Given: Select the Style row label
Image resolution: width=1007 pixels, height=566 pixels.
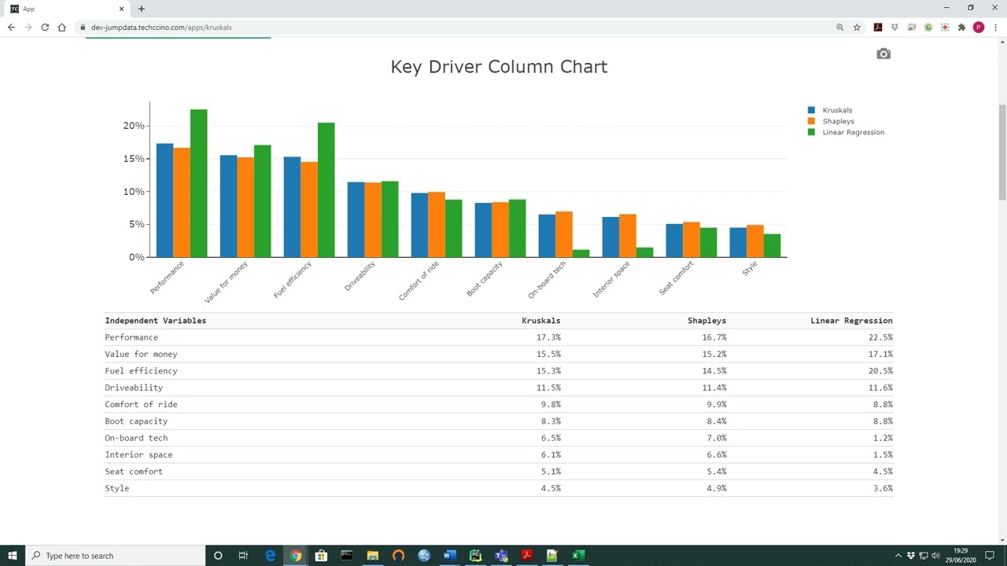Looking at the screenshot, I should (x=117, y=488).
